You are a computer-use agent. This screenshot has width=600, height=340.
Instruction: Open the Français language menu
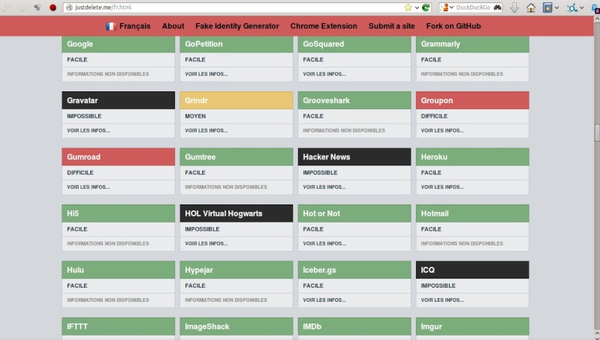point(134,26)
